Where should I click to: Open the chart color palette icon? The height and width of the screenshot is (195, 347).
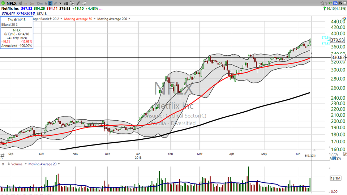[x=84, y=3]
